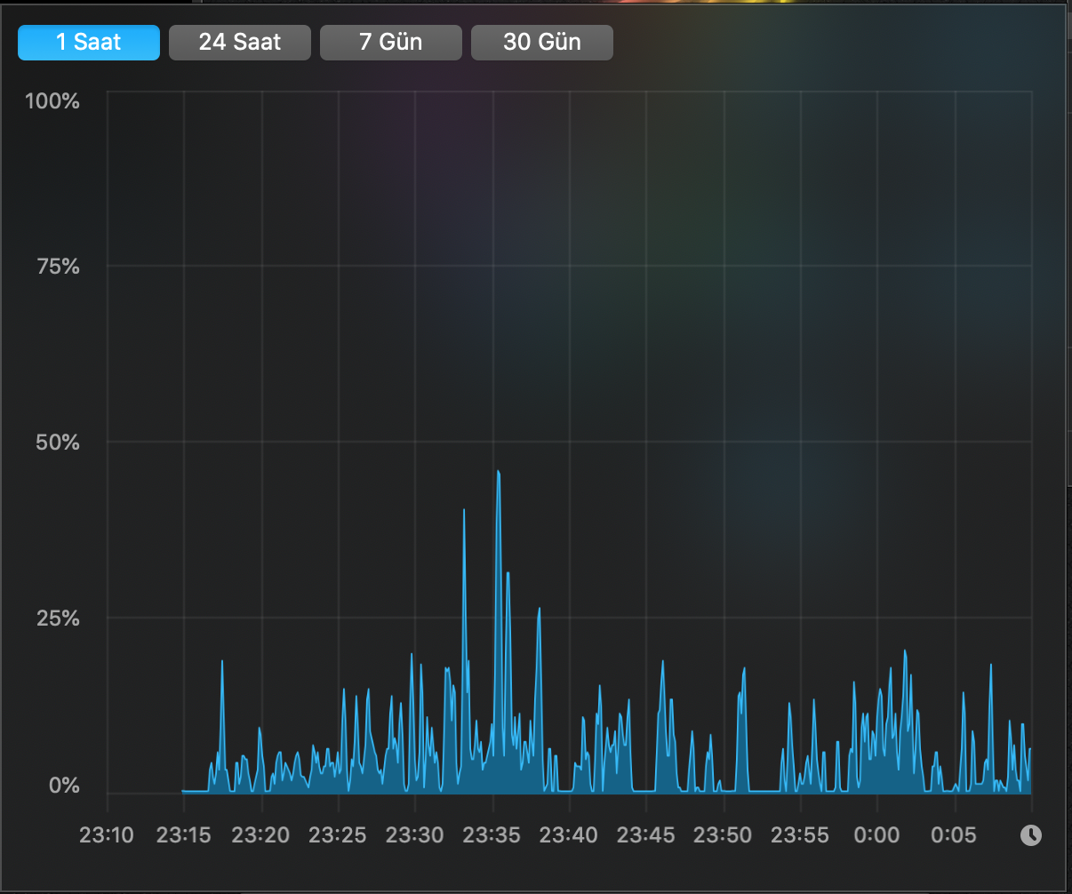
Task: Click the 23:40 time label
Action: 569,835
